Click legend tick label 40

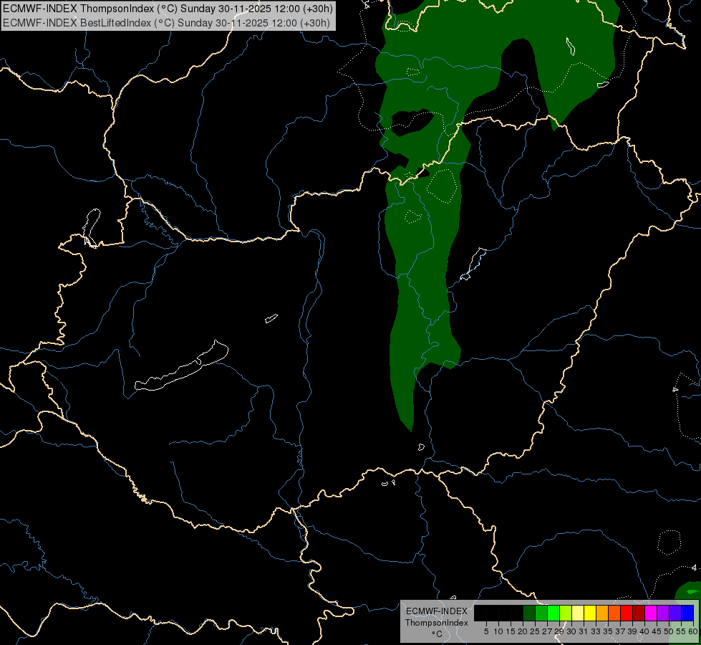[x=644, y=631]
